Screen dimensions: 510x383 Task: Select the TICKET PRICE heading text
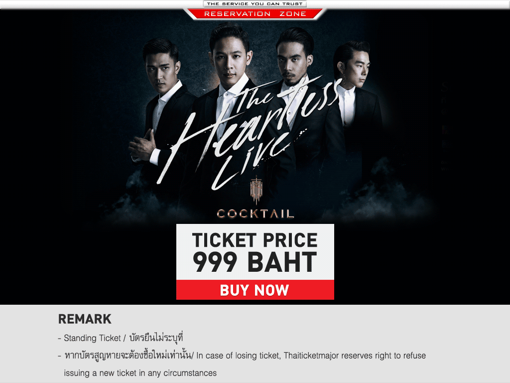point(255,240)
